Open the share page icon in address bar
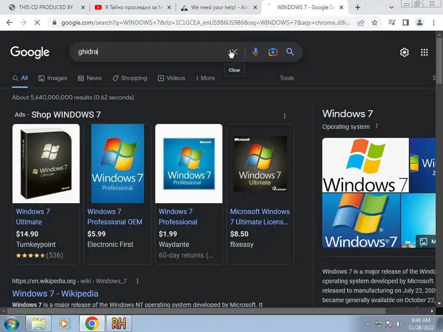The image size is (443, 332). (361, 22)
